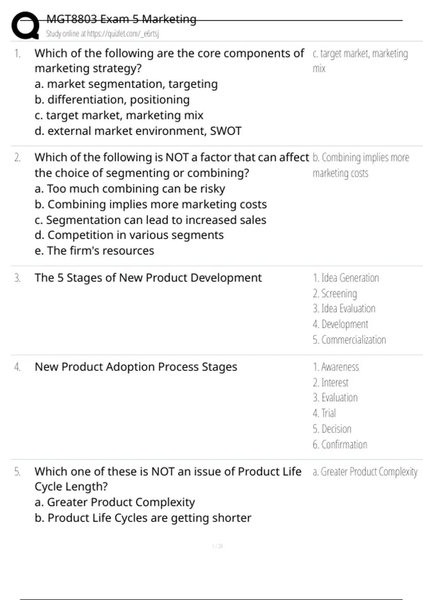Select option a. Too much combining can be risky

130,189
